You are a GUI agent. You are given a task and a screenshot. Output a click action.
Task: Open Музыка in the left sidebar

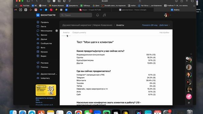42,52
